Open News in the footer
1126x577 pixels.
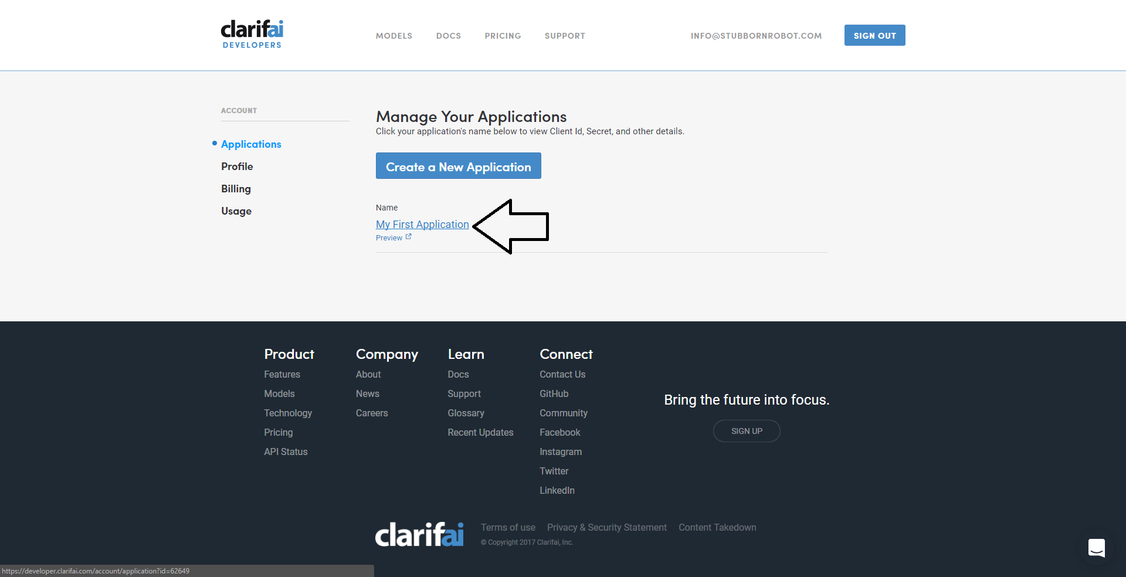(x=368, y=393)
